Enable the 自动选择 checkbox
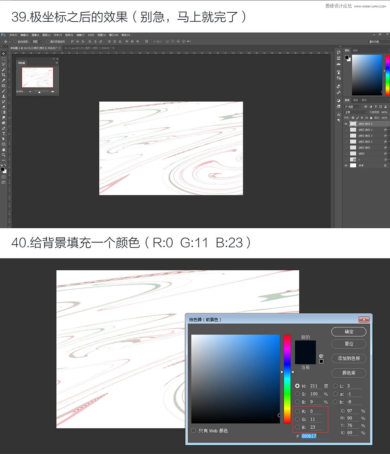Image resolution: width=390 pixels, height=454 pixels. [15, 41]
